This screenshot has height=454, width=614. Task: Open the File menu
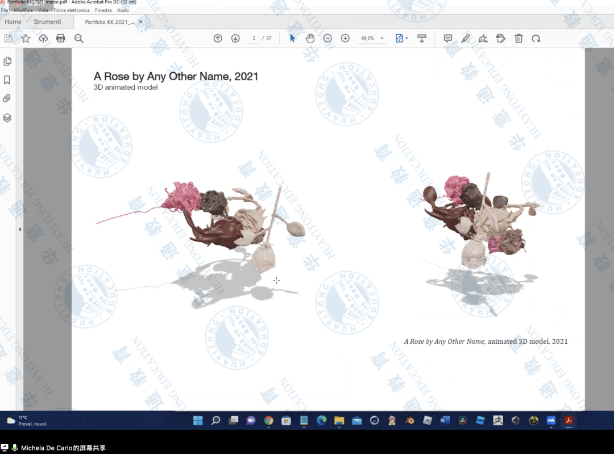click(5, 10)
